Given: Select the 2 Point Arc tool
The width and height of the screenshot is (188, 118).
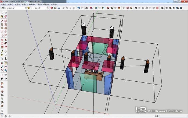Looking at the screenshot, I should tap(6, 32).
